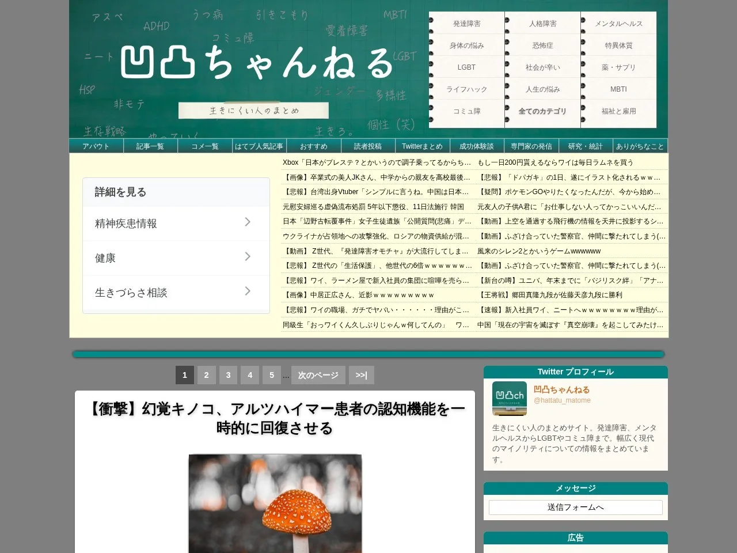Click 次のページ button

coord(318,375)
